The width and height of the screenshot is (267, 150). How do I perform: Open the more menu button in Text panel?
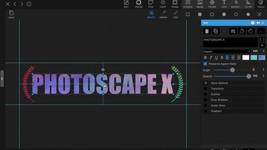click(261, 31)
